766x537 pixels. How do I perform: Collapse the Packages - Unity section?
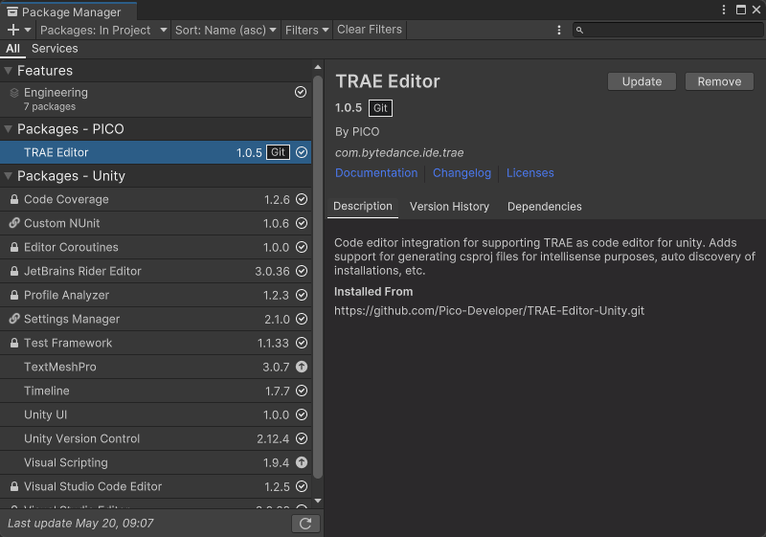[8, 176]
